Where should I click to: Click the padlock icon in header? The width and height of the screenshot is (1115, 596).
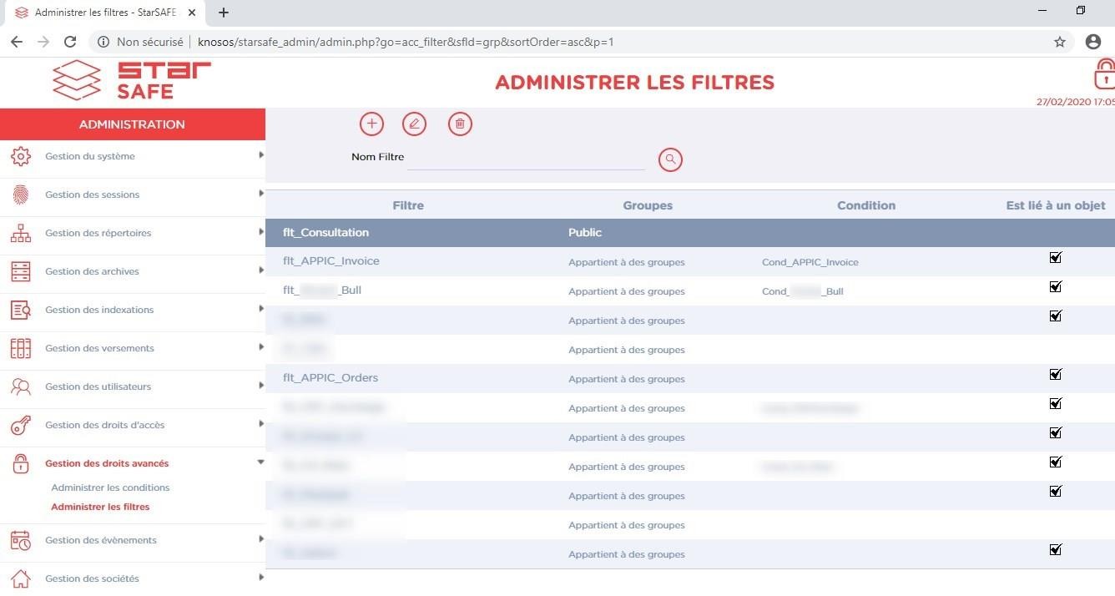tap(1104, 74)
